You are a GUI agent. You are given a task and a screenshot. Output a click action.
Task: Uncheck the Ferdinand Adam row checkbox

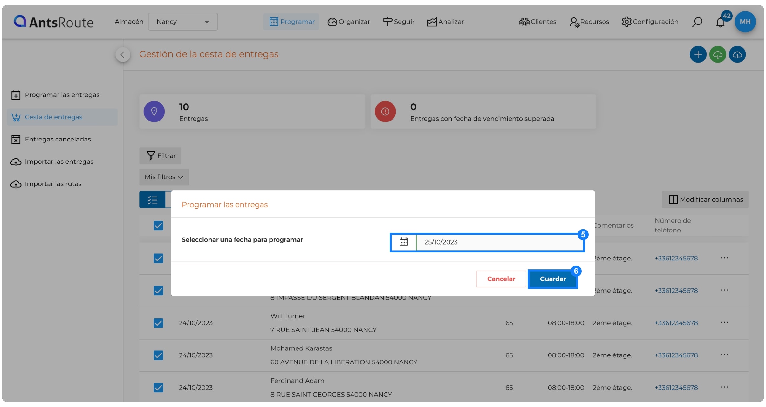click(x=158, y=388)
